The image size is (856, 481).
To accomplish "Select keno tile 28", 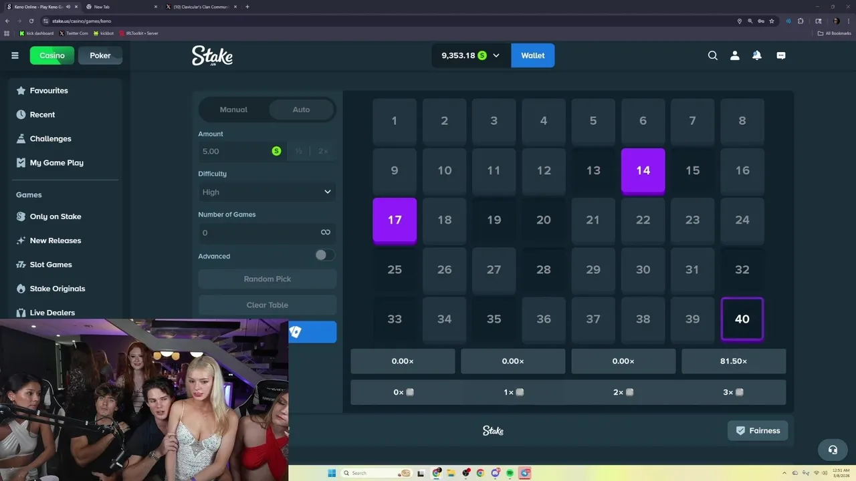I will [544, 269].
